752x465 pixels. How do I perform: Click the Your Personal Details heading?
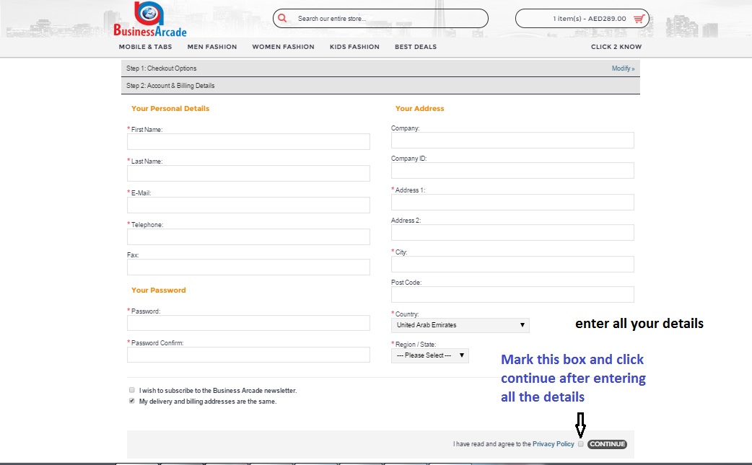click(x=170, y=109)
